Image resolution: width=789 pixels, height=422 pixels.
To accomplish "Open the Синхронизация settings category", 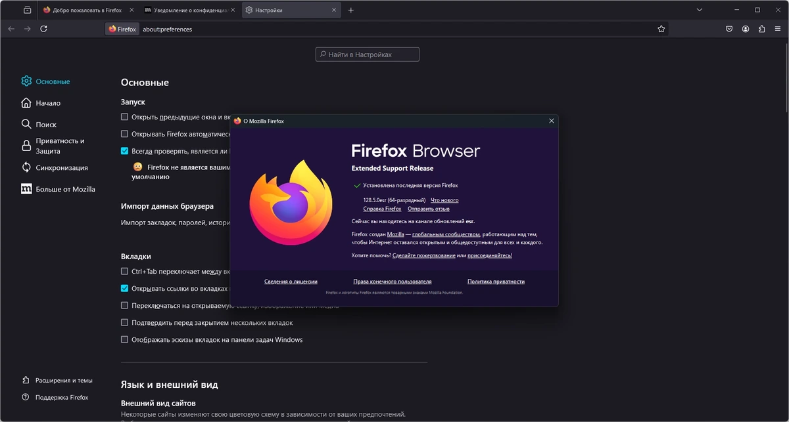I will click(x=54, y=167).
